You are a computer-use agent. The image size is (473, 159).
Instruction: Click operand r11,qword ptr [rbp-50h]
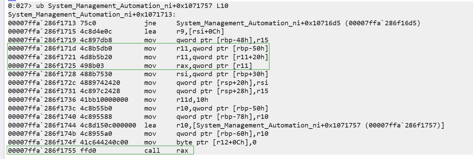[x=222, y=48]
